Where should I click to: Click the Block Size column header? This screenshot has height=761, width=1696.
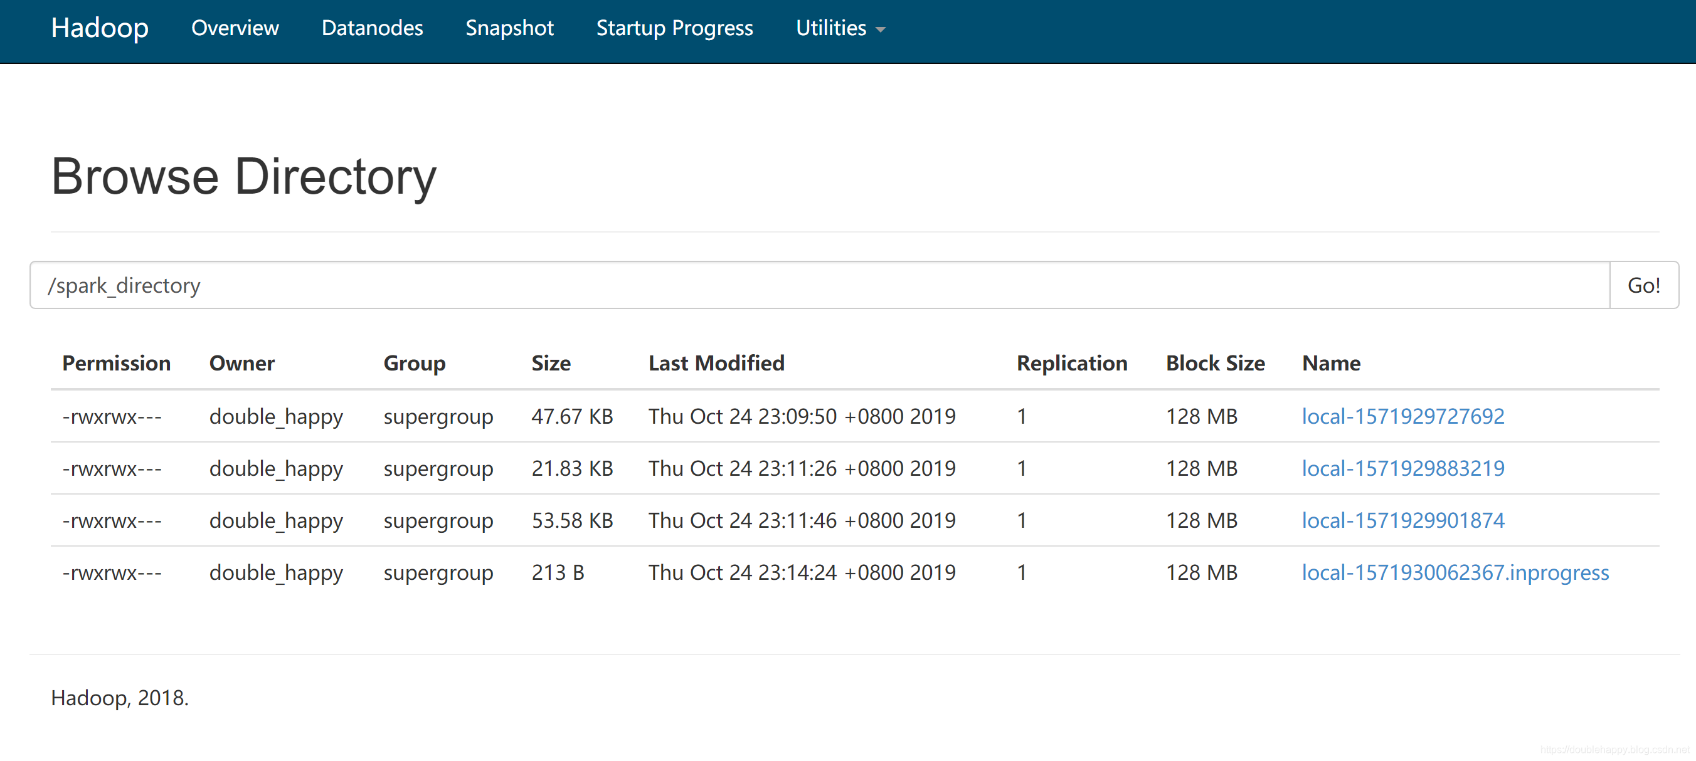(1215, 363)
